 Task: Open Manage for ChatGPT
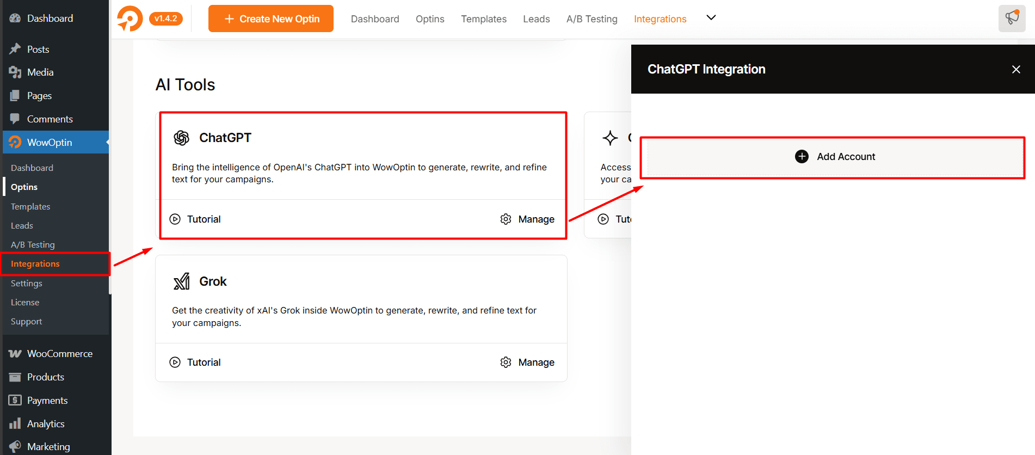tap(527, 219)
